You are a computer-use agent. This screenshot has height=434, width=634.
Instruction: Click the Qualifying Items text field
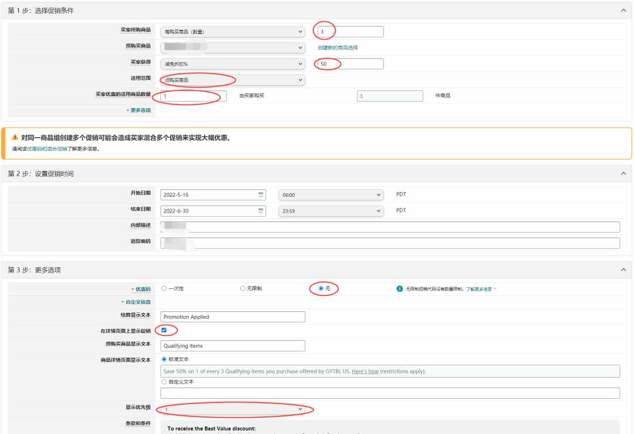pos(232,346)
